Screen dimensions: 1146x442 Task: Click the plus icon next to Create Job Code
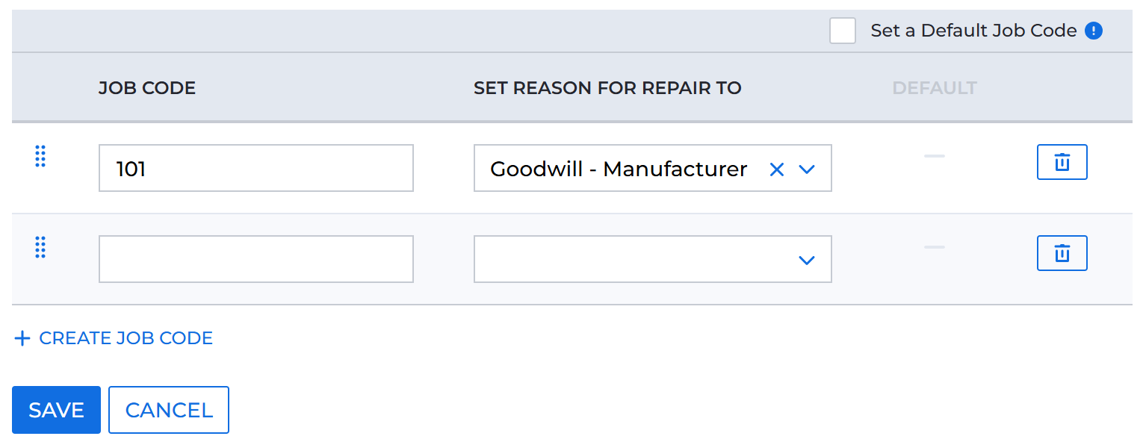[x=21, y=338]
